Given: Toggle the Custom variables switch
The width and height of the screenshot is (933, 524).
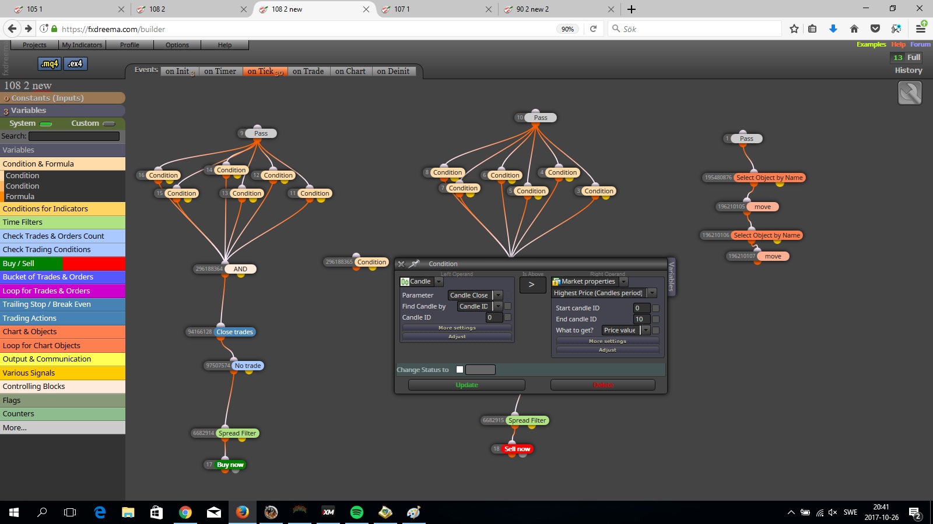Looking at the screenshot, I should (109, 123).
